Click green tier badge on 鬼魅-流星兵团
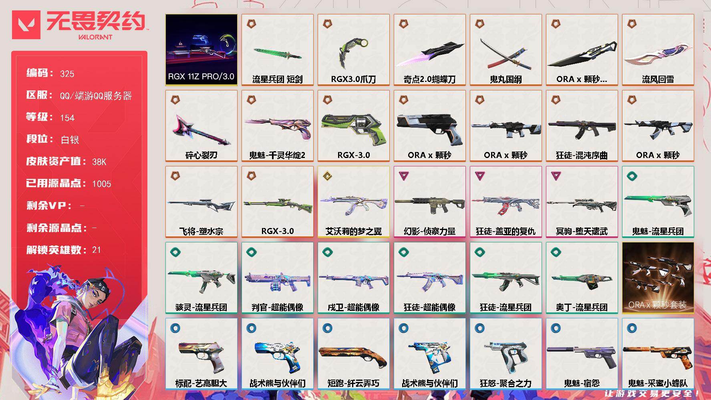 (x=632, y=176)
